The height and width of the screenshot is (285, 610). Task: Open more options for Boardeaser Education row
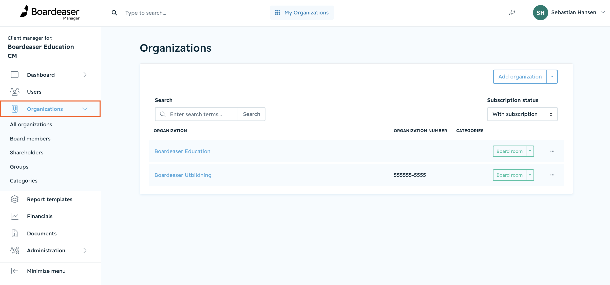click(x=552, y=151)
